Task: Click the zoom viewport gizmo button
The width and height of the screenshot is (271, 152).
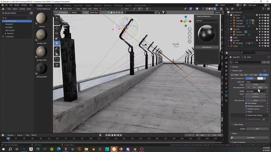Action: point(190,29)
